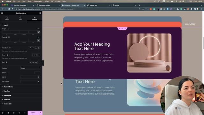The height and width of the screenshot is (115, 204).
Task: Open save options arrow next to UPDATE
Action: (x=40, y=113)
